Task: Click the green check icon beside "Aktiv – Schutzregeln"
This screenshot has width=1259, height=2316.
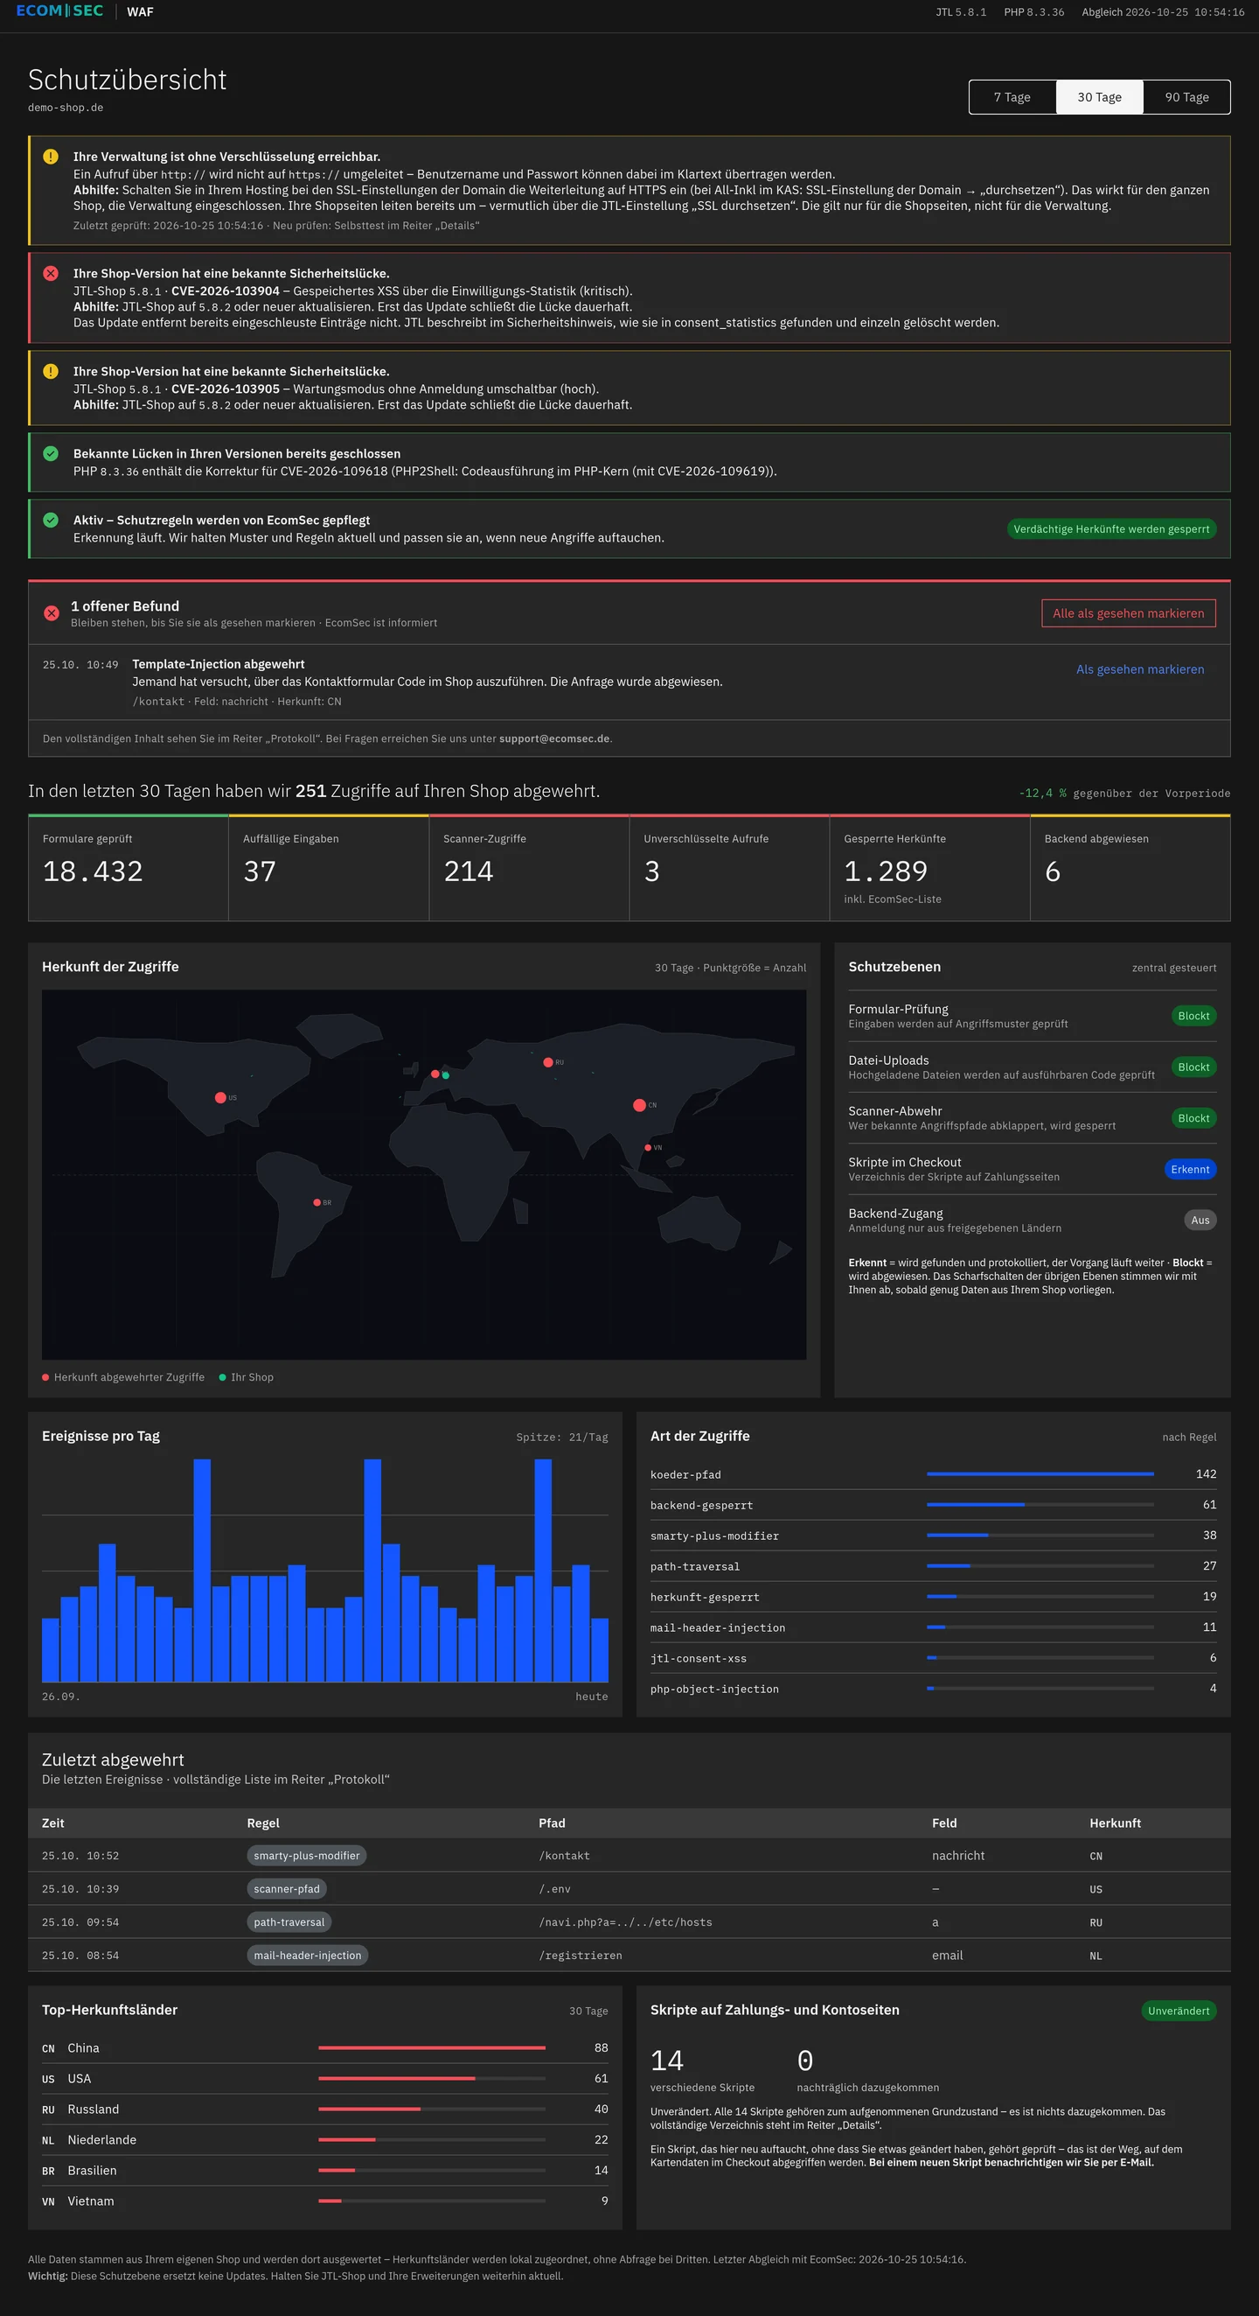Action: click(x=52, y=520)
